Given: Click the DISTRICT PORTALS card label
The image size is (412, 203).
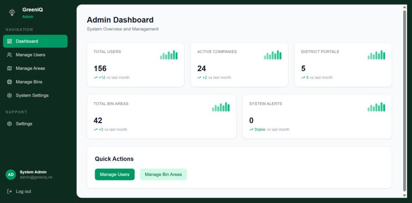Looking at the screenshot, I should pos(320,52).
